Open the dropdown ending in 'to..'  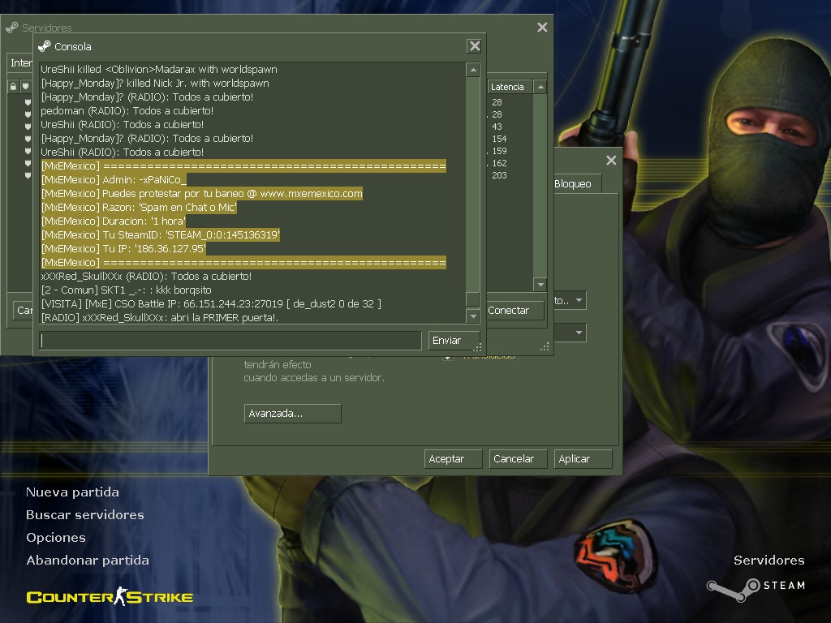(x=571, y=300)
